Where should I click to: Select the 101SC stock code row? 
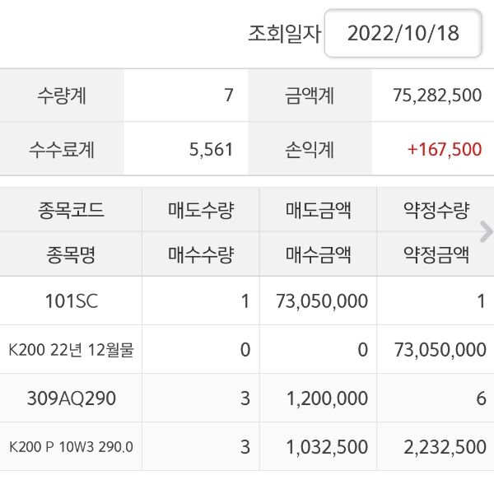[x=71, y=301]
